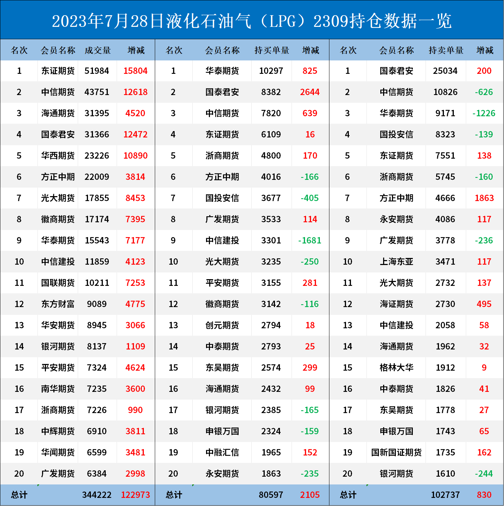Image resolution: width=504 pixels, height=506 pixels.
Task: Click the red value 7253
Action: pyautogui.click(x=135, y=283)
